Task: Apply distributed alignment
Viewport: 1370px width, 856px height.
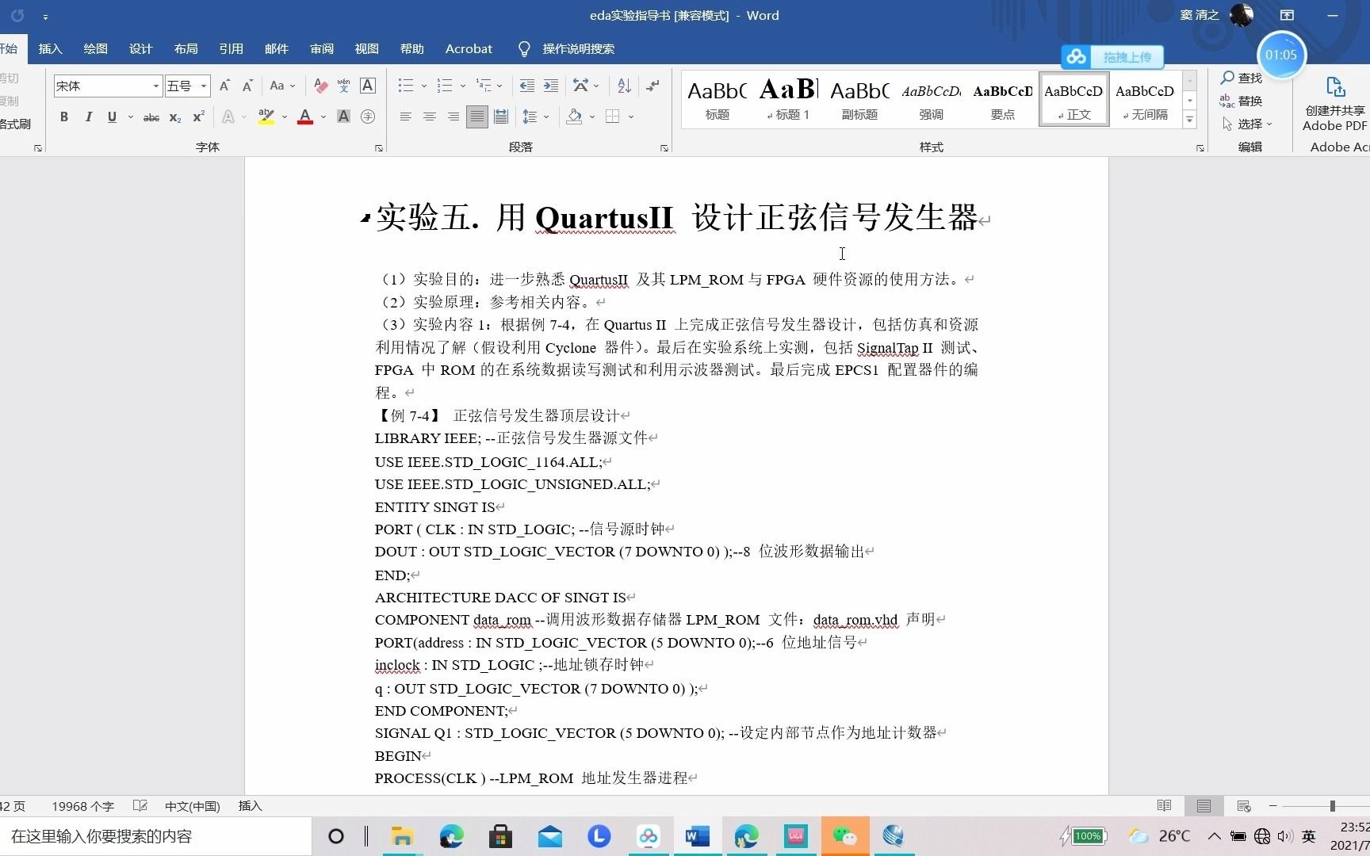Action: pyautogui.click(x=501, y=117)
